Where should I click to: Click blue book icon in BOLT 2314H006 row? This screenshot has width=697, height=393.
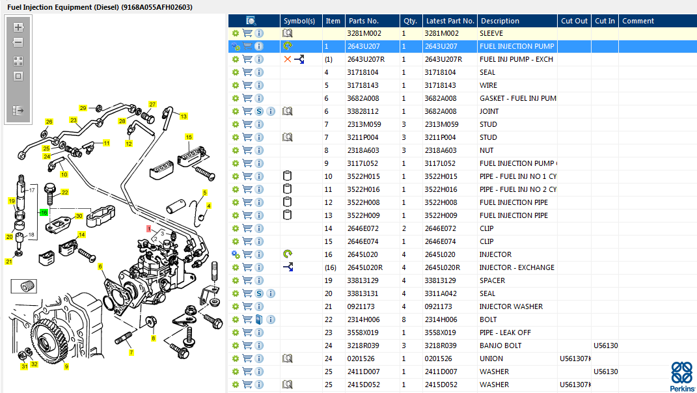coord(259,319)
